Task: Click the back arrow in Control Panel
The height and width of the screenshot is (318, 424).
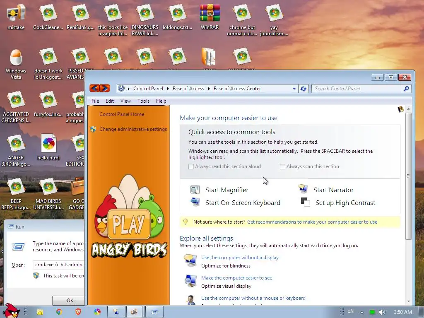Action: click(95, 88)
